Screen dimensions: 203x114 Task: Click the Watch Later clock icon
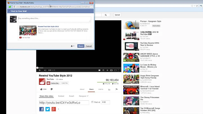107,70
